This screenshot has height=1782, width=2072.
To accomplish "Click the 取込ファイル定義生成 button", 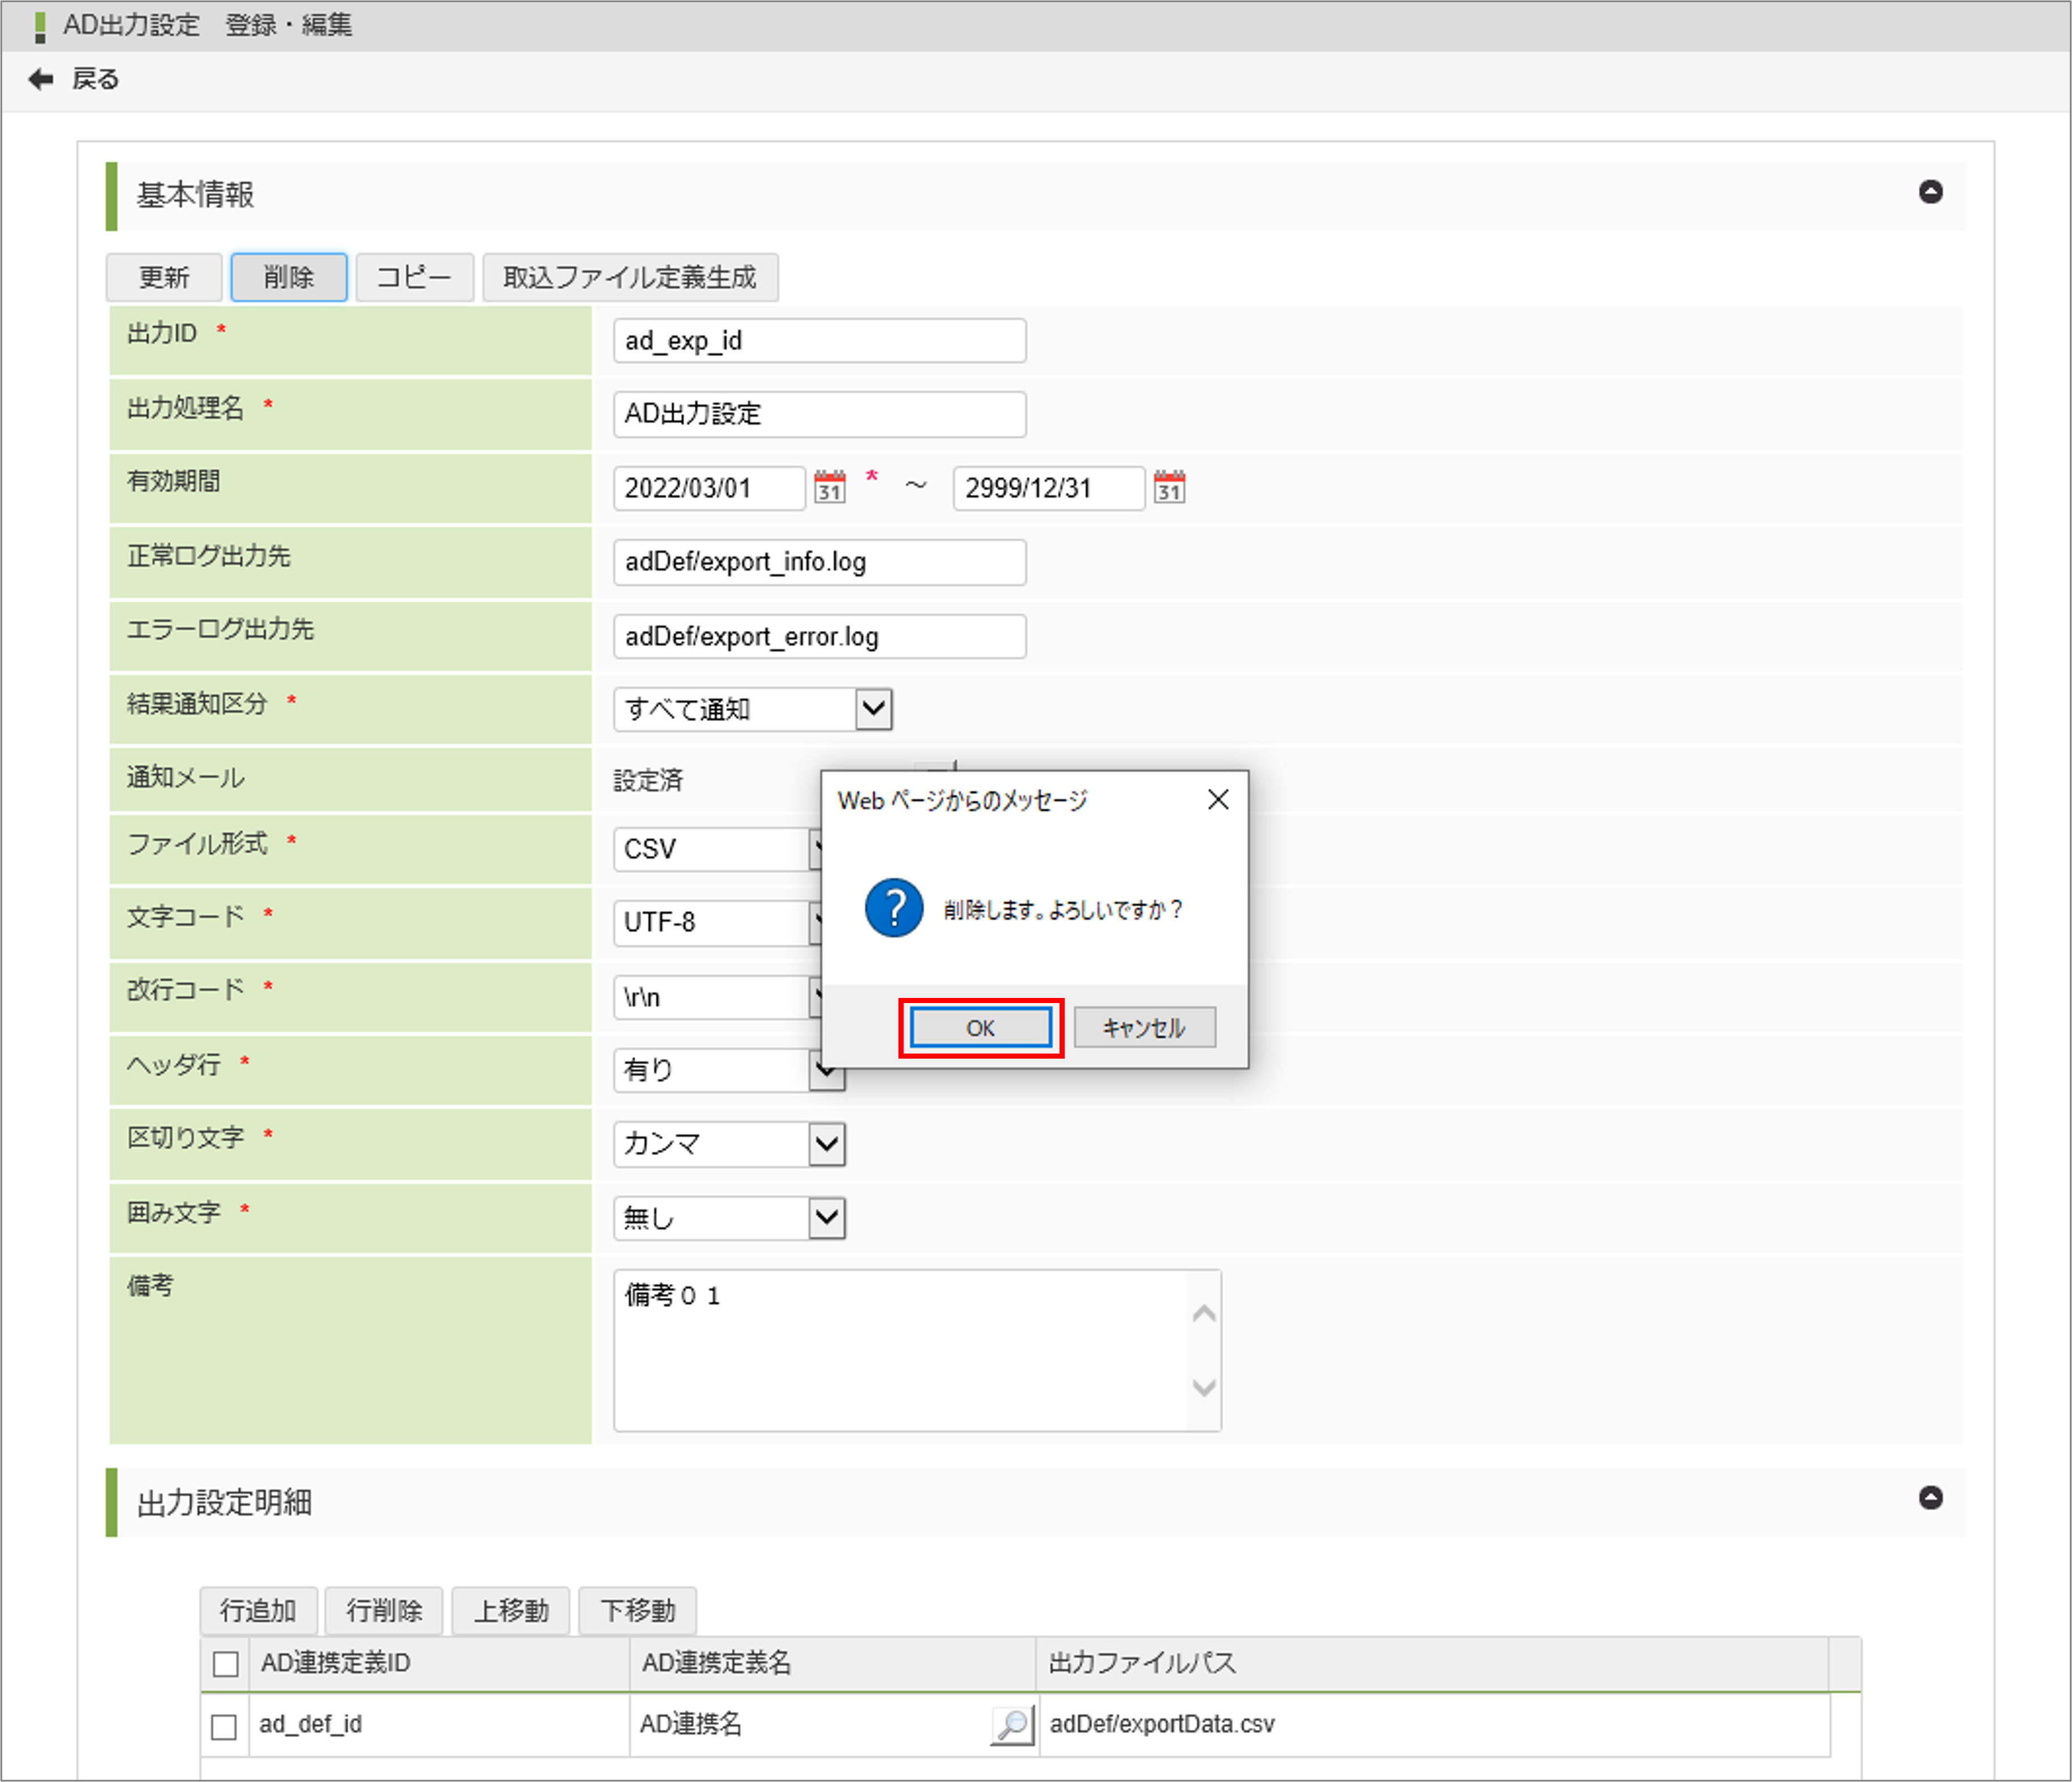I will coord(629,277).
